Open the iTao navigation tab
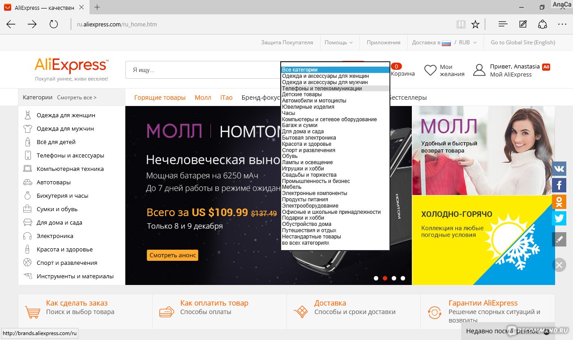Viewport: 573px width, 340px height. (x=227, y=98)
